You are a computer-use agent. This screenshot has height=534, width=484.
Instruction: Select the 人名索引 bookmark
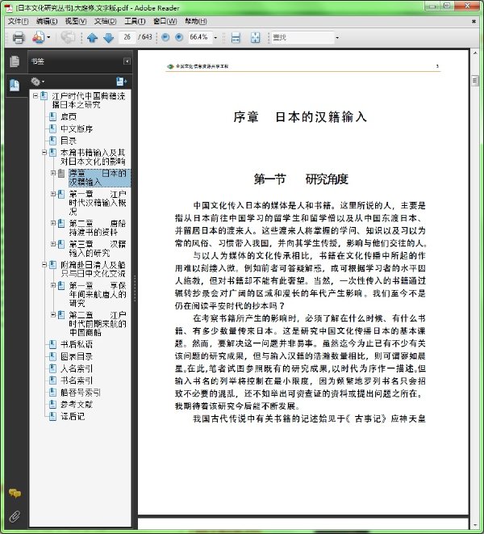[x=77, y=368]
